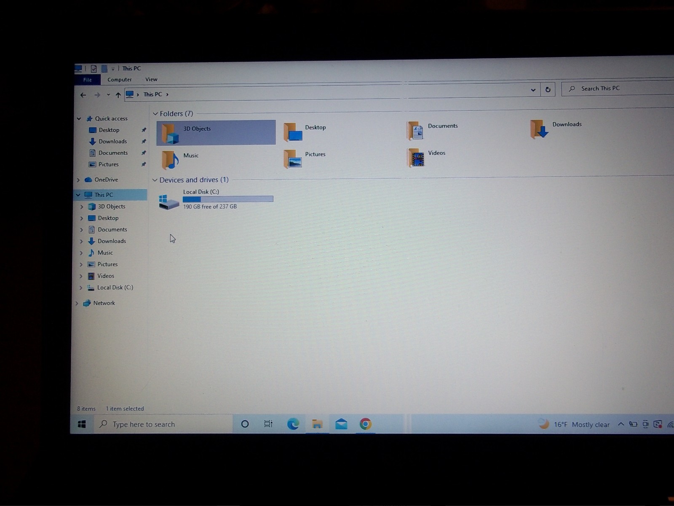
Task: Click the Back navigation arrow
Action: pyautogui.click(x=83, y=95)
